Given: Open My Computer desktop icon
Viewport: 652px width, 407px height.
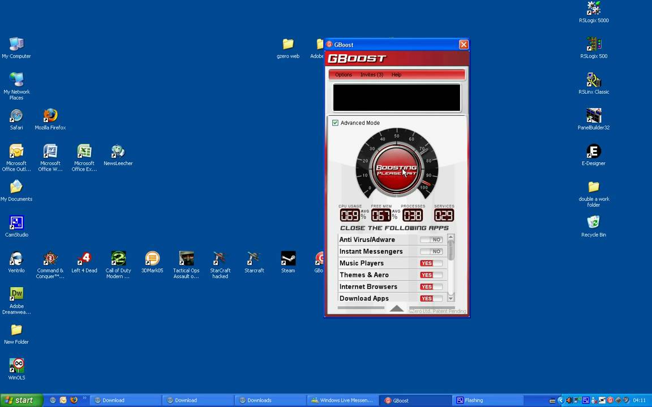Looking at the screenshot, I should (16, 47).
